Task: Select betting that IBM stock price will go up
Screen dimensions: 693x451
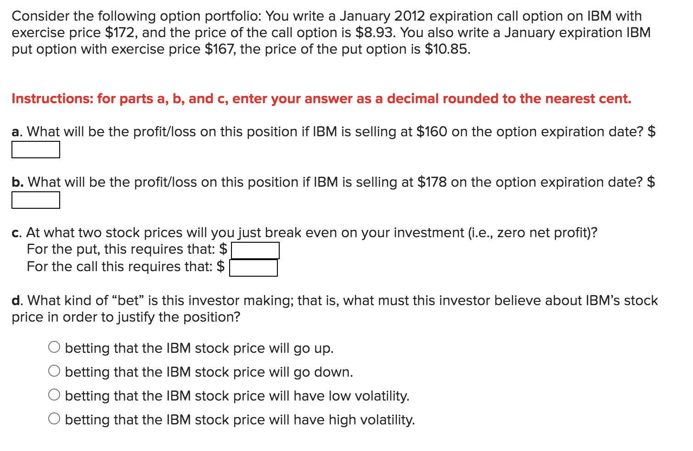Action: click(x=199, y=348)
